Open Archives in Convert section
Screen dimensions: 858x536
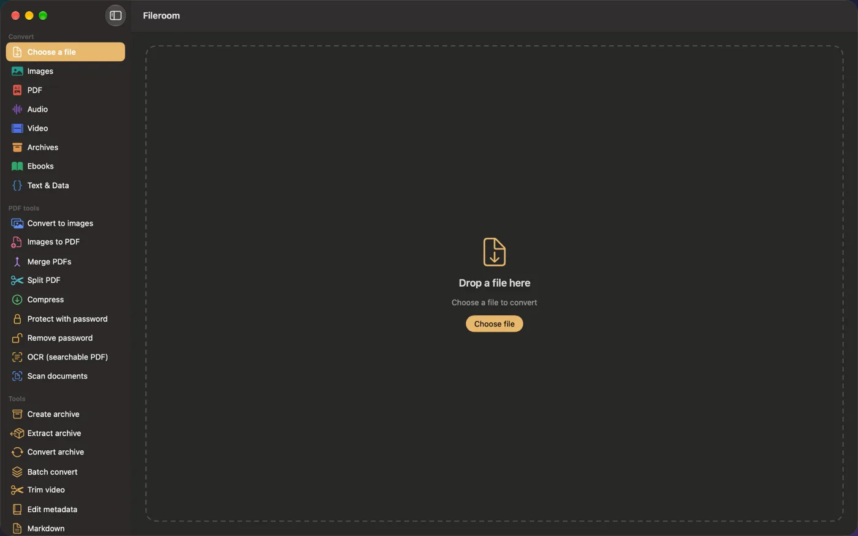[66, 147]
